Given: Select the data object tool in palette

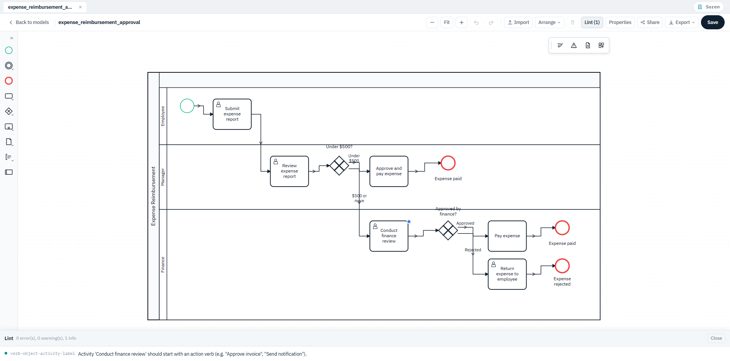Looking at the screenshot, I should pyautogui.click(x=9, y=142).
